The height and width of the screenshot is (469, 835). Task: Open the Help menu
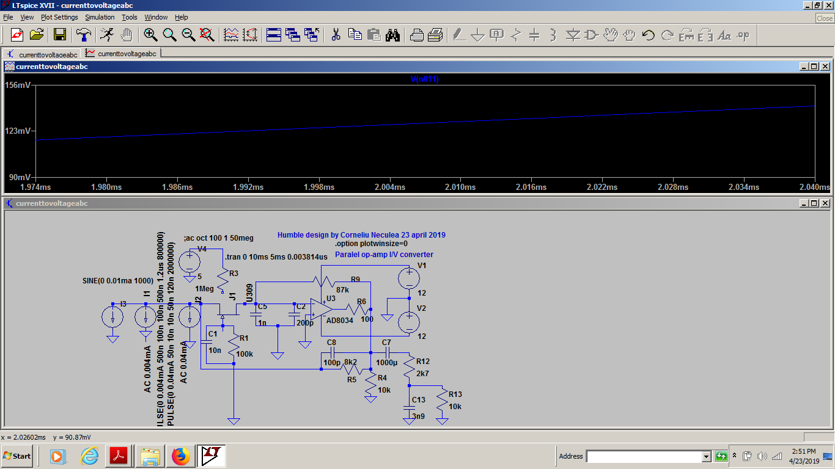click(x=182, y=17)
